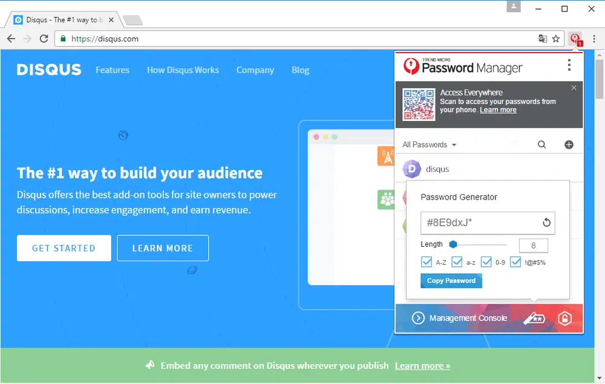Click the Trend Micro Password Manager logo
Image resolution: width=605 pixels, height=384 pixels.
pyautogui.click(x=463, y=66)
